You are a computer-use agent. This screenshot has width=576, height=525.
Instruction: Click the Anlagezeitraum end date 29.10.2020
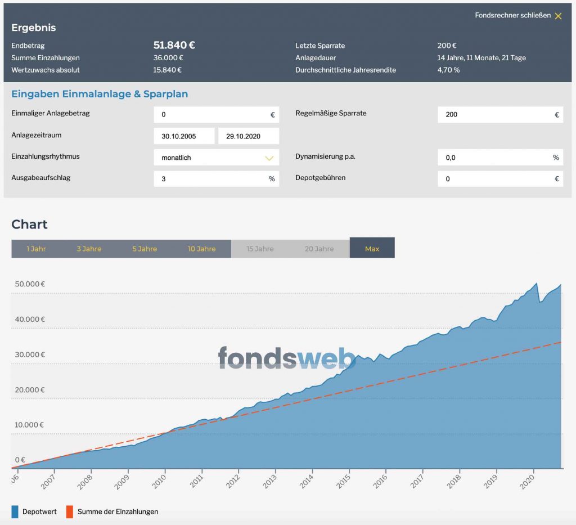click(x=249, y=136)
